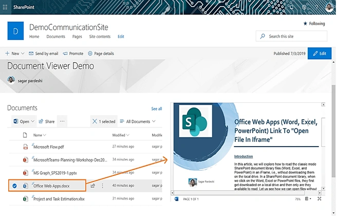The width and height of the screenshot is (337, 216).
Task: Sort by the Name column header
Action: pos(40,135)
